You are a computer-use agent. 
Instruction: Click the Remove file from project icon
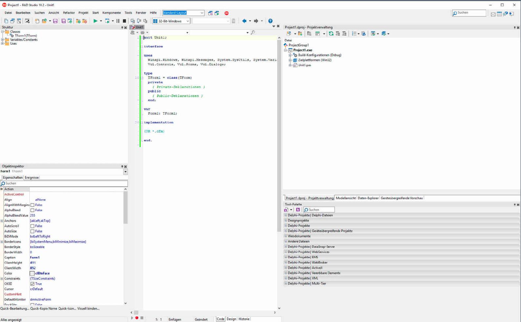tap(84, 21)
